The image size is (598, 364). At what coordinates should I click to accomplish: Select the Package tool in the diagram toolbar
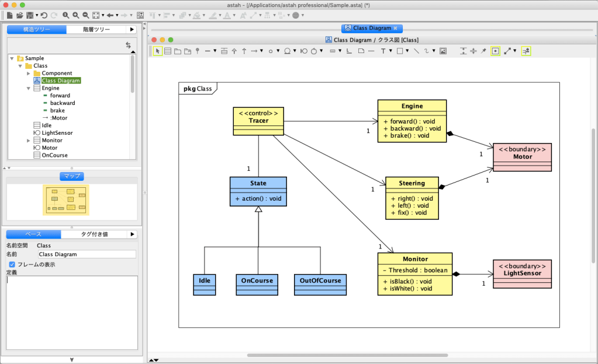(x=178, y=51)
